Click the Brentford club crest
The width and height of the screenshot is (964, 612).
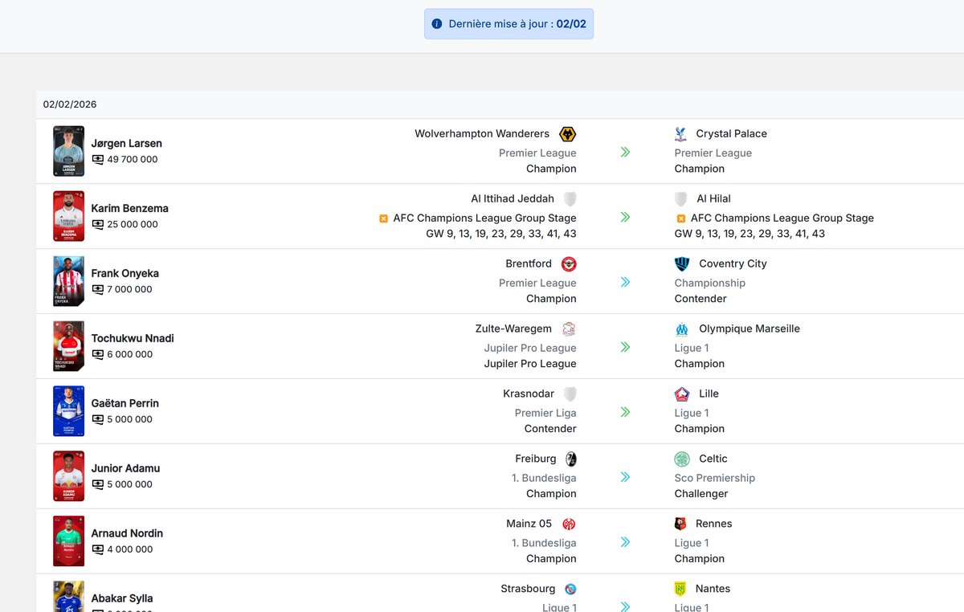pyautogui.click(x=569, y=264)
